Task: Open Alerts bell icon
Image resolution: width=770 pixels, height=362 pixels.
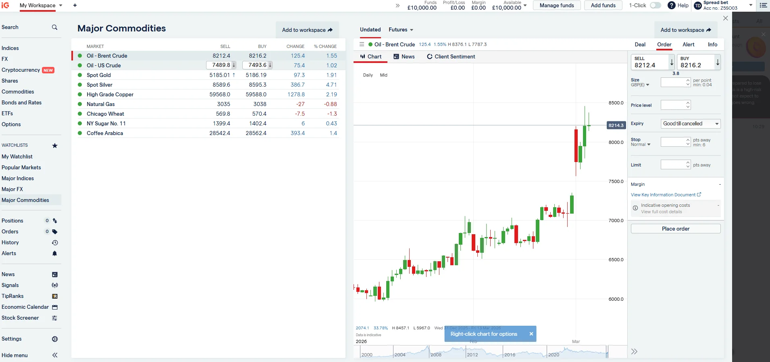Action: click(55, 254)
